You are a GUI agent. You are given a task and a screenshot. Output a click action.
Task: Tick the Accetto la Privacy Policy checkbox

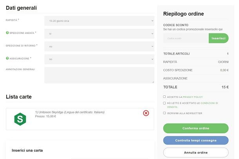click(x=164, y=97)
